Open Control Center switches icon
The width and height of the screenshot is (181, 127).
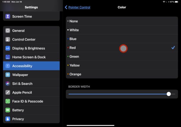click(x=8, y=39)
